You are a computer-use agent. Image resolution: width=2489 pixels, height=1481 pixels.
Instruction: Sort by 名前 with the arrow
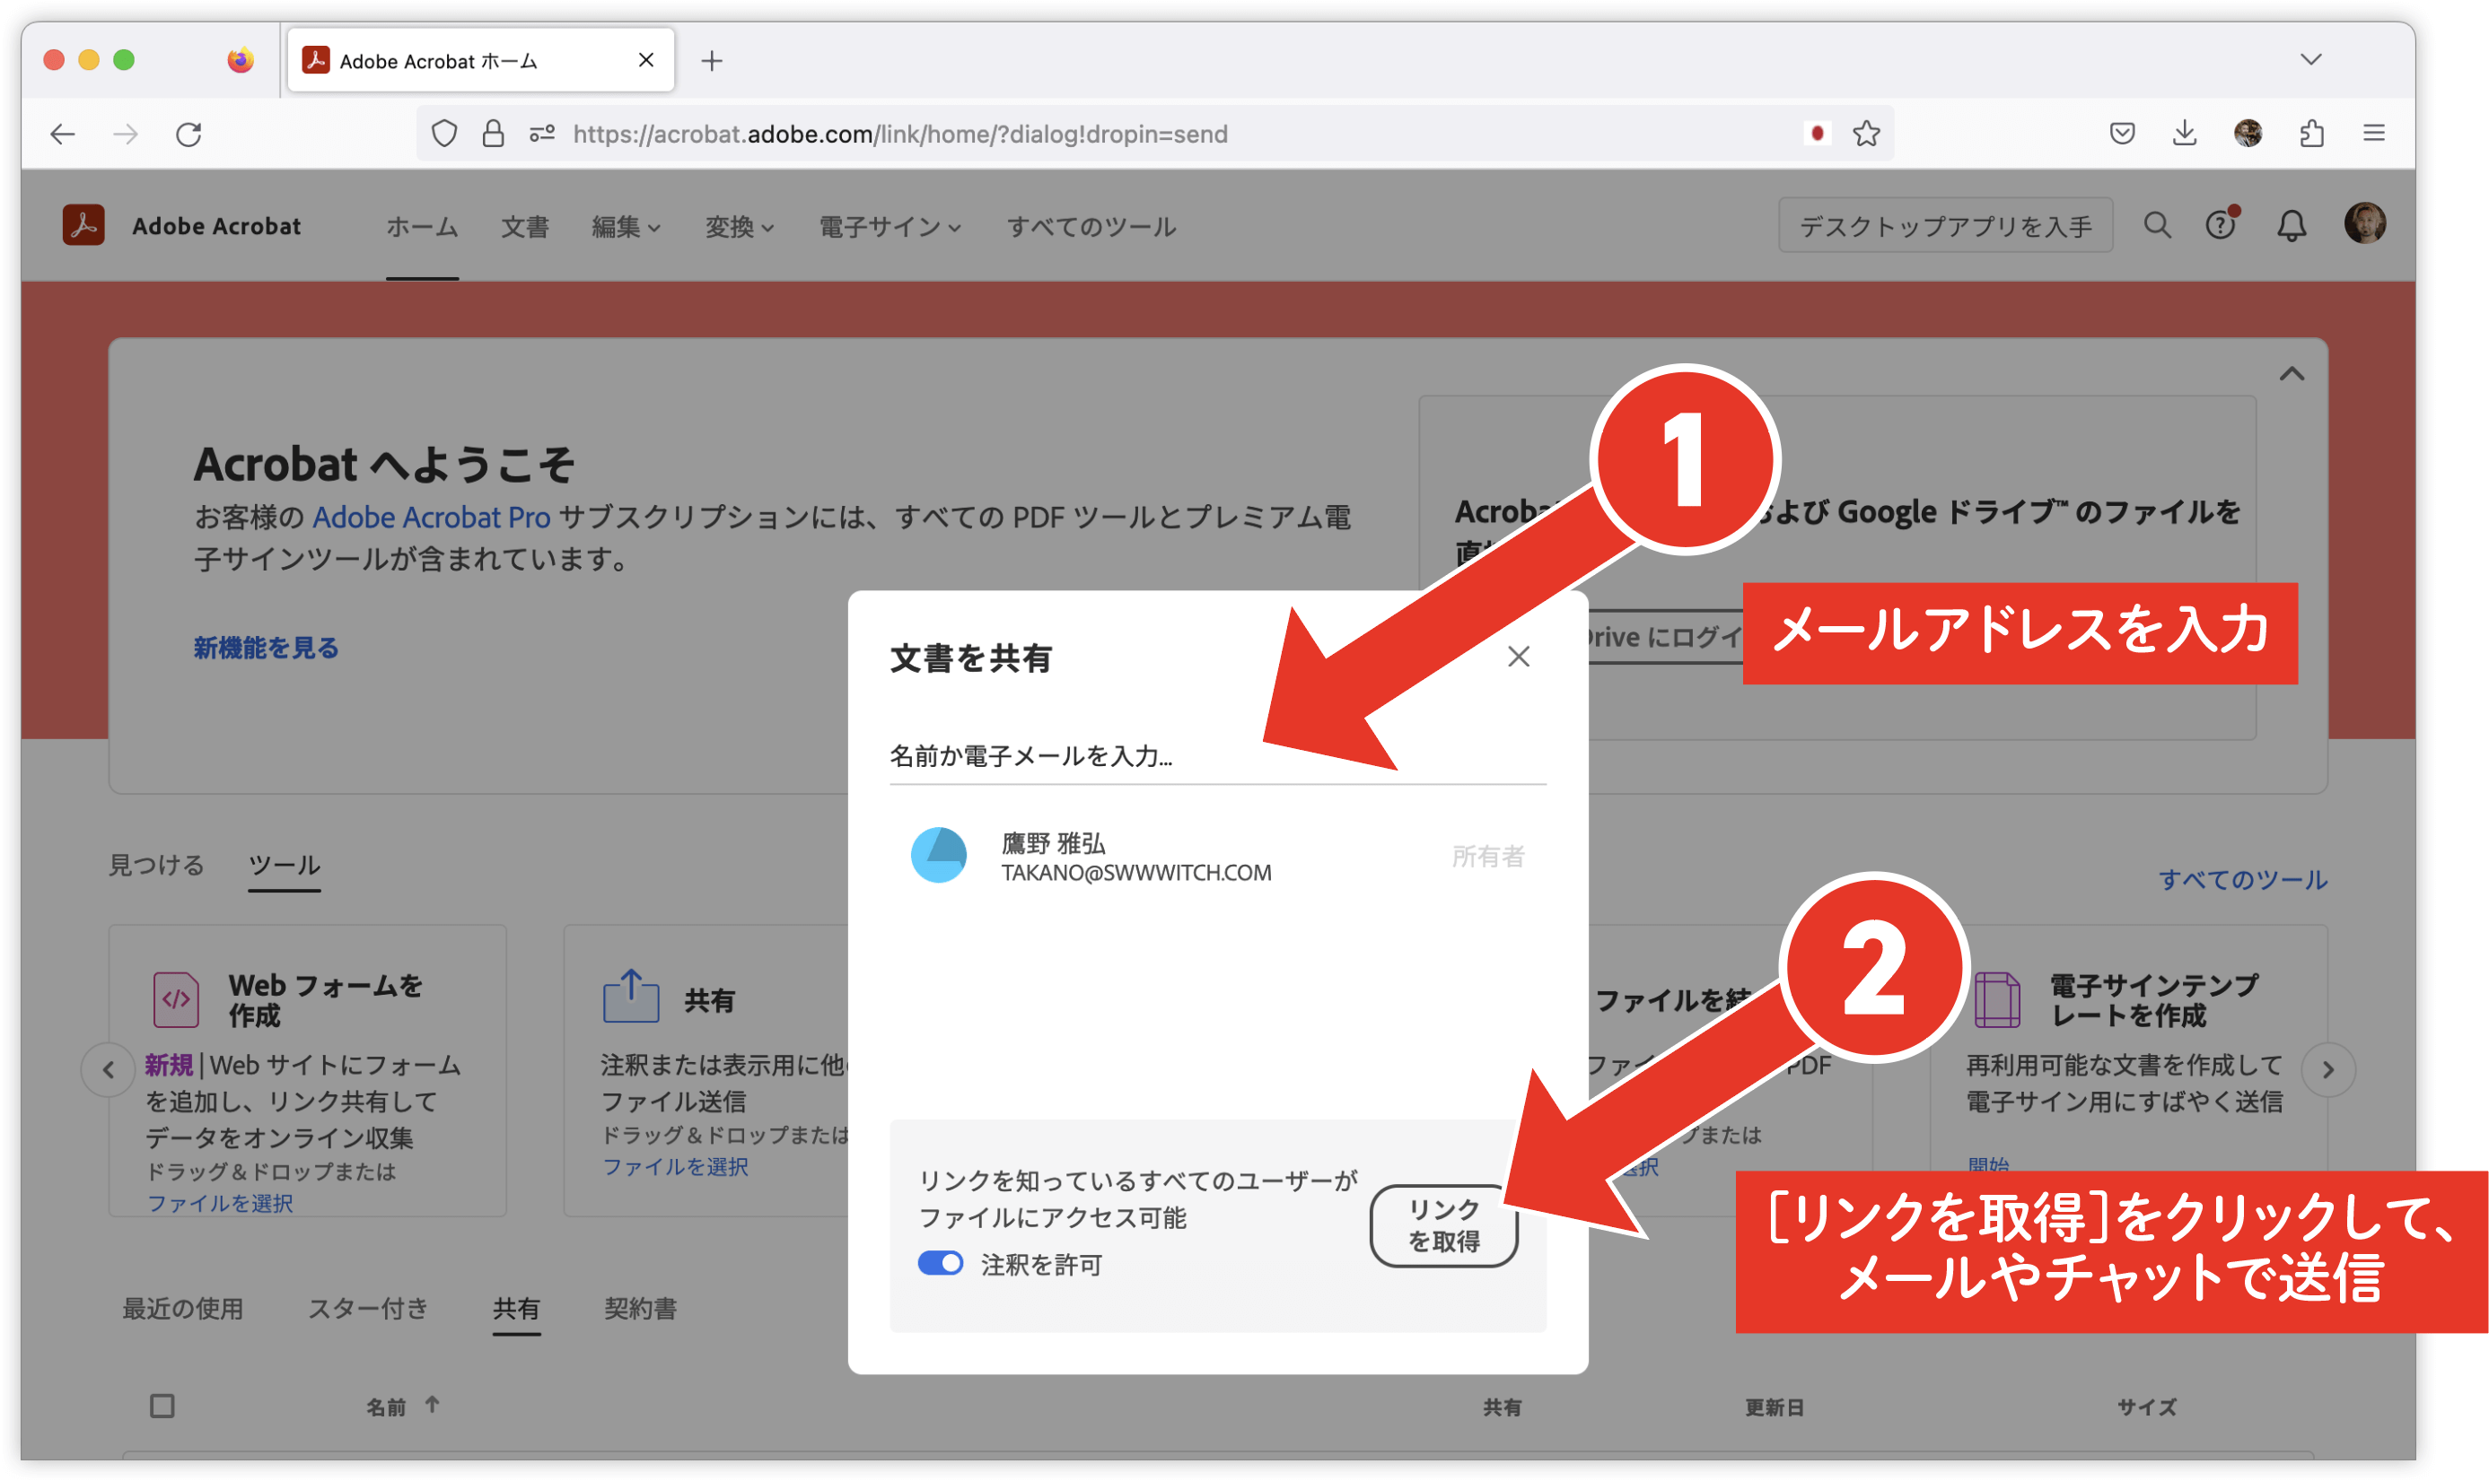click(x=433, y=1405)
